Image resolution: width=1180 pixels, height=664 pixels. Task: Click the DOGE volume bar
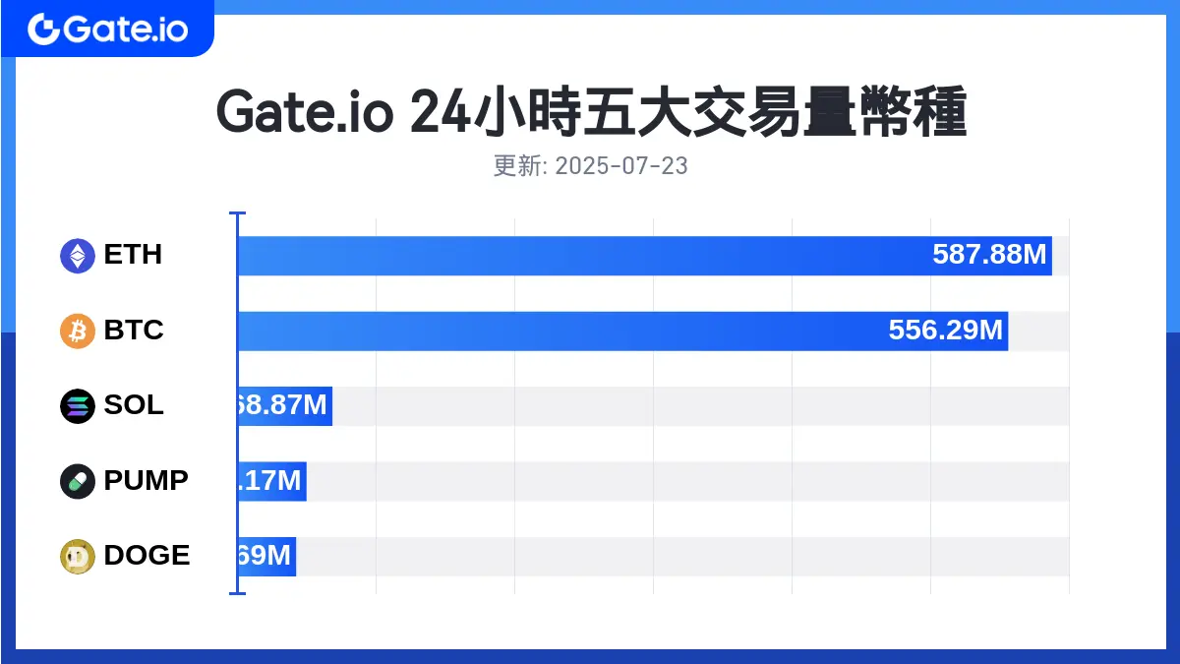coord(267,557)
